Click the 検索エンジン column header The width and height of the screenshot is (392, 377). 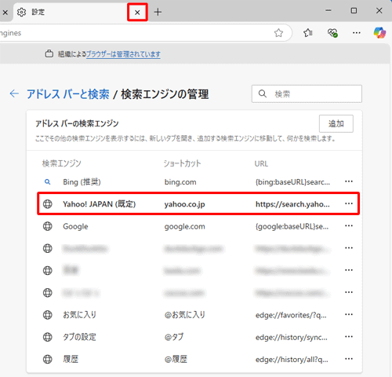62,163
